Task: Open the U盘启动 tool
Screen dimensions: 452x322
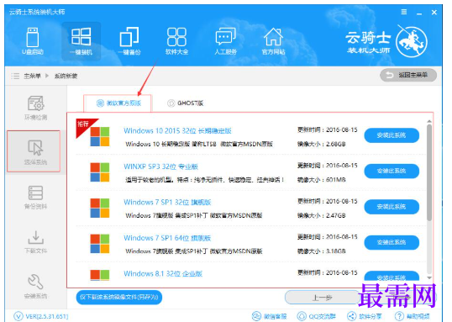Action: (x=32, y=40)
